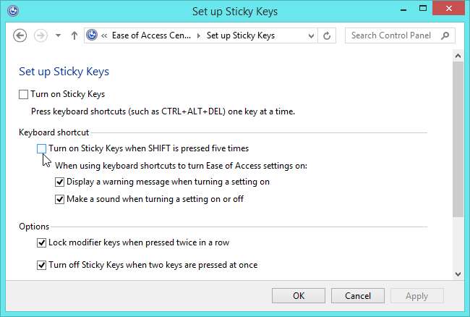
Task: Click the Cancel button
Action: click(358, 296)
